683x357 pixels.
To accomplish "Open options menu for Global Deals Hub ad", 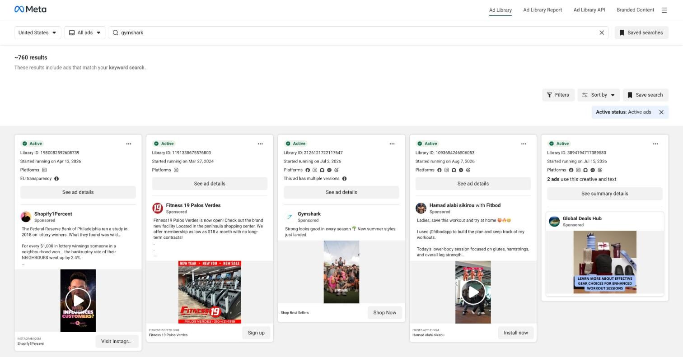I will point(655,144).
